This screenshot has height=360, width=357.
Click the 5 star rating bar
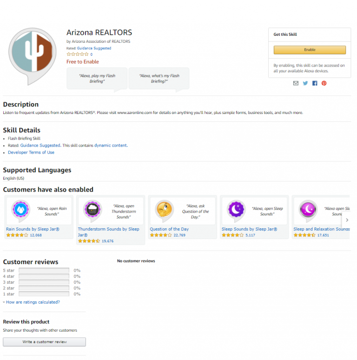(44, 270)
